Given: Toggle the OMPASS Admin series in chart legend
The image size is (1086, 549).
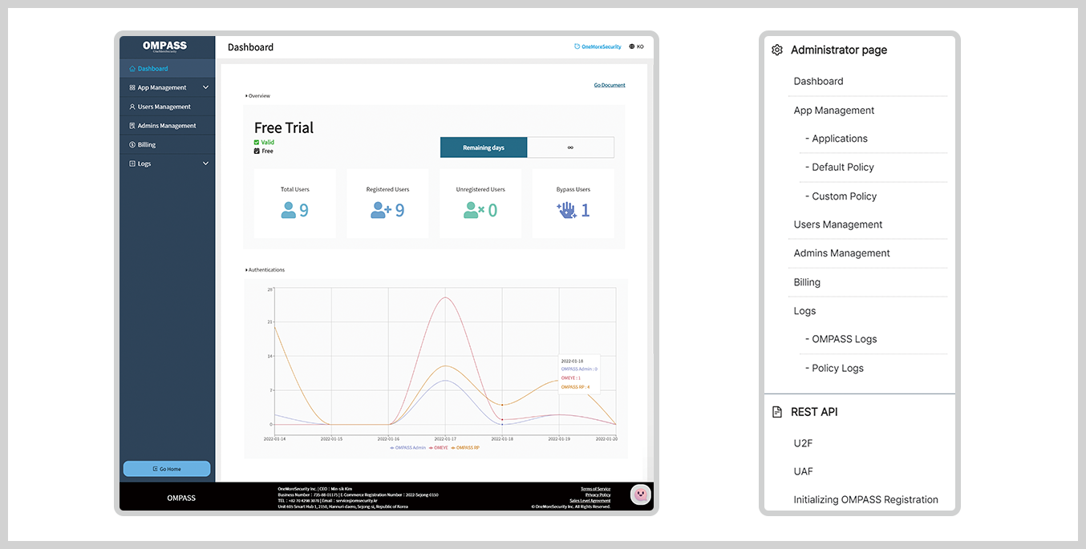Looking at the screenshot, I should point(409,448).
